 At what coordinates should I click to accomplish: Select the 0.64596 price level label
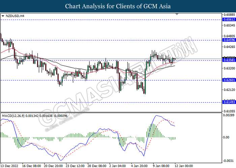(229, 40)
